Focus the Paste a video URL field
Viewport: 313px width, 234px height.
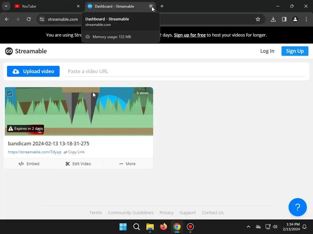click(x=184, y=71)
